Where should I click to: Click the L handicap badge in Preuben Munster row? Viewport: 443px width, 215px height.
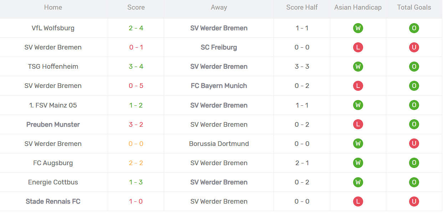[x=358, y=124]
